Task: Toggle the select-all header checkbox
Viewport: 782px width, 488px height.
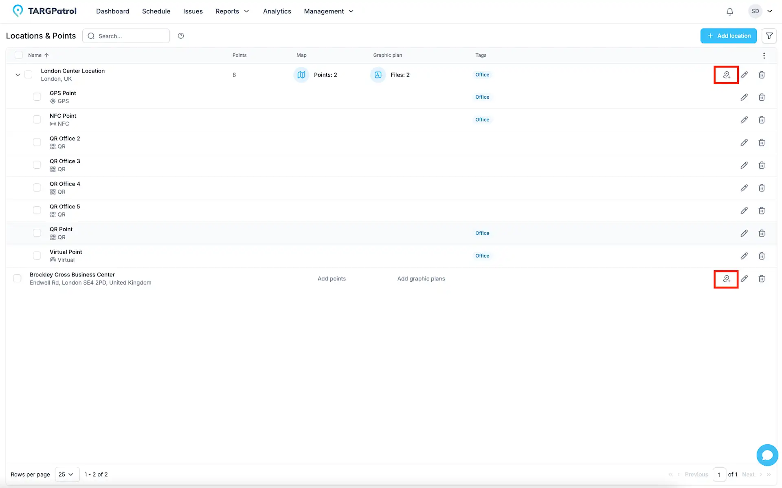Action: 19,55
